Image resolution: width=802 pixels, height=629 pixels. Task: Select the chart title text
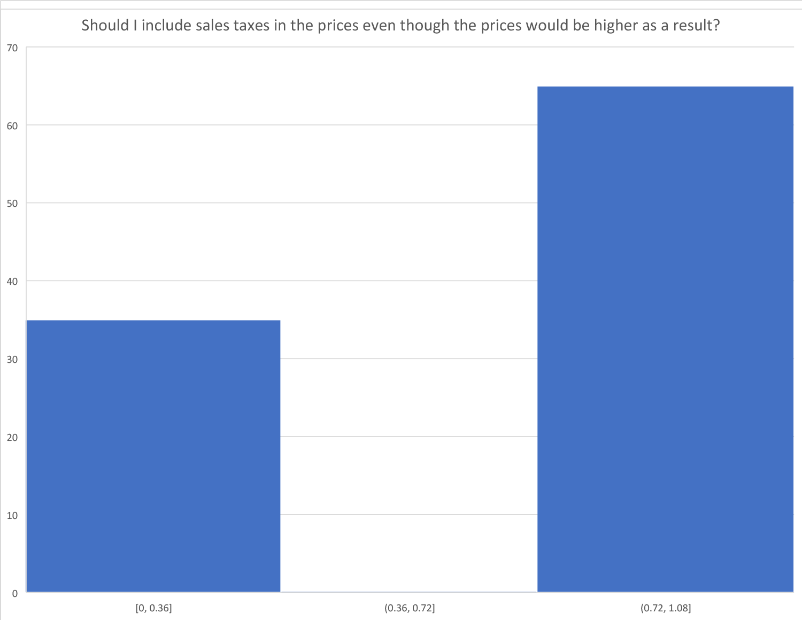click(x=400, y=25)
